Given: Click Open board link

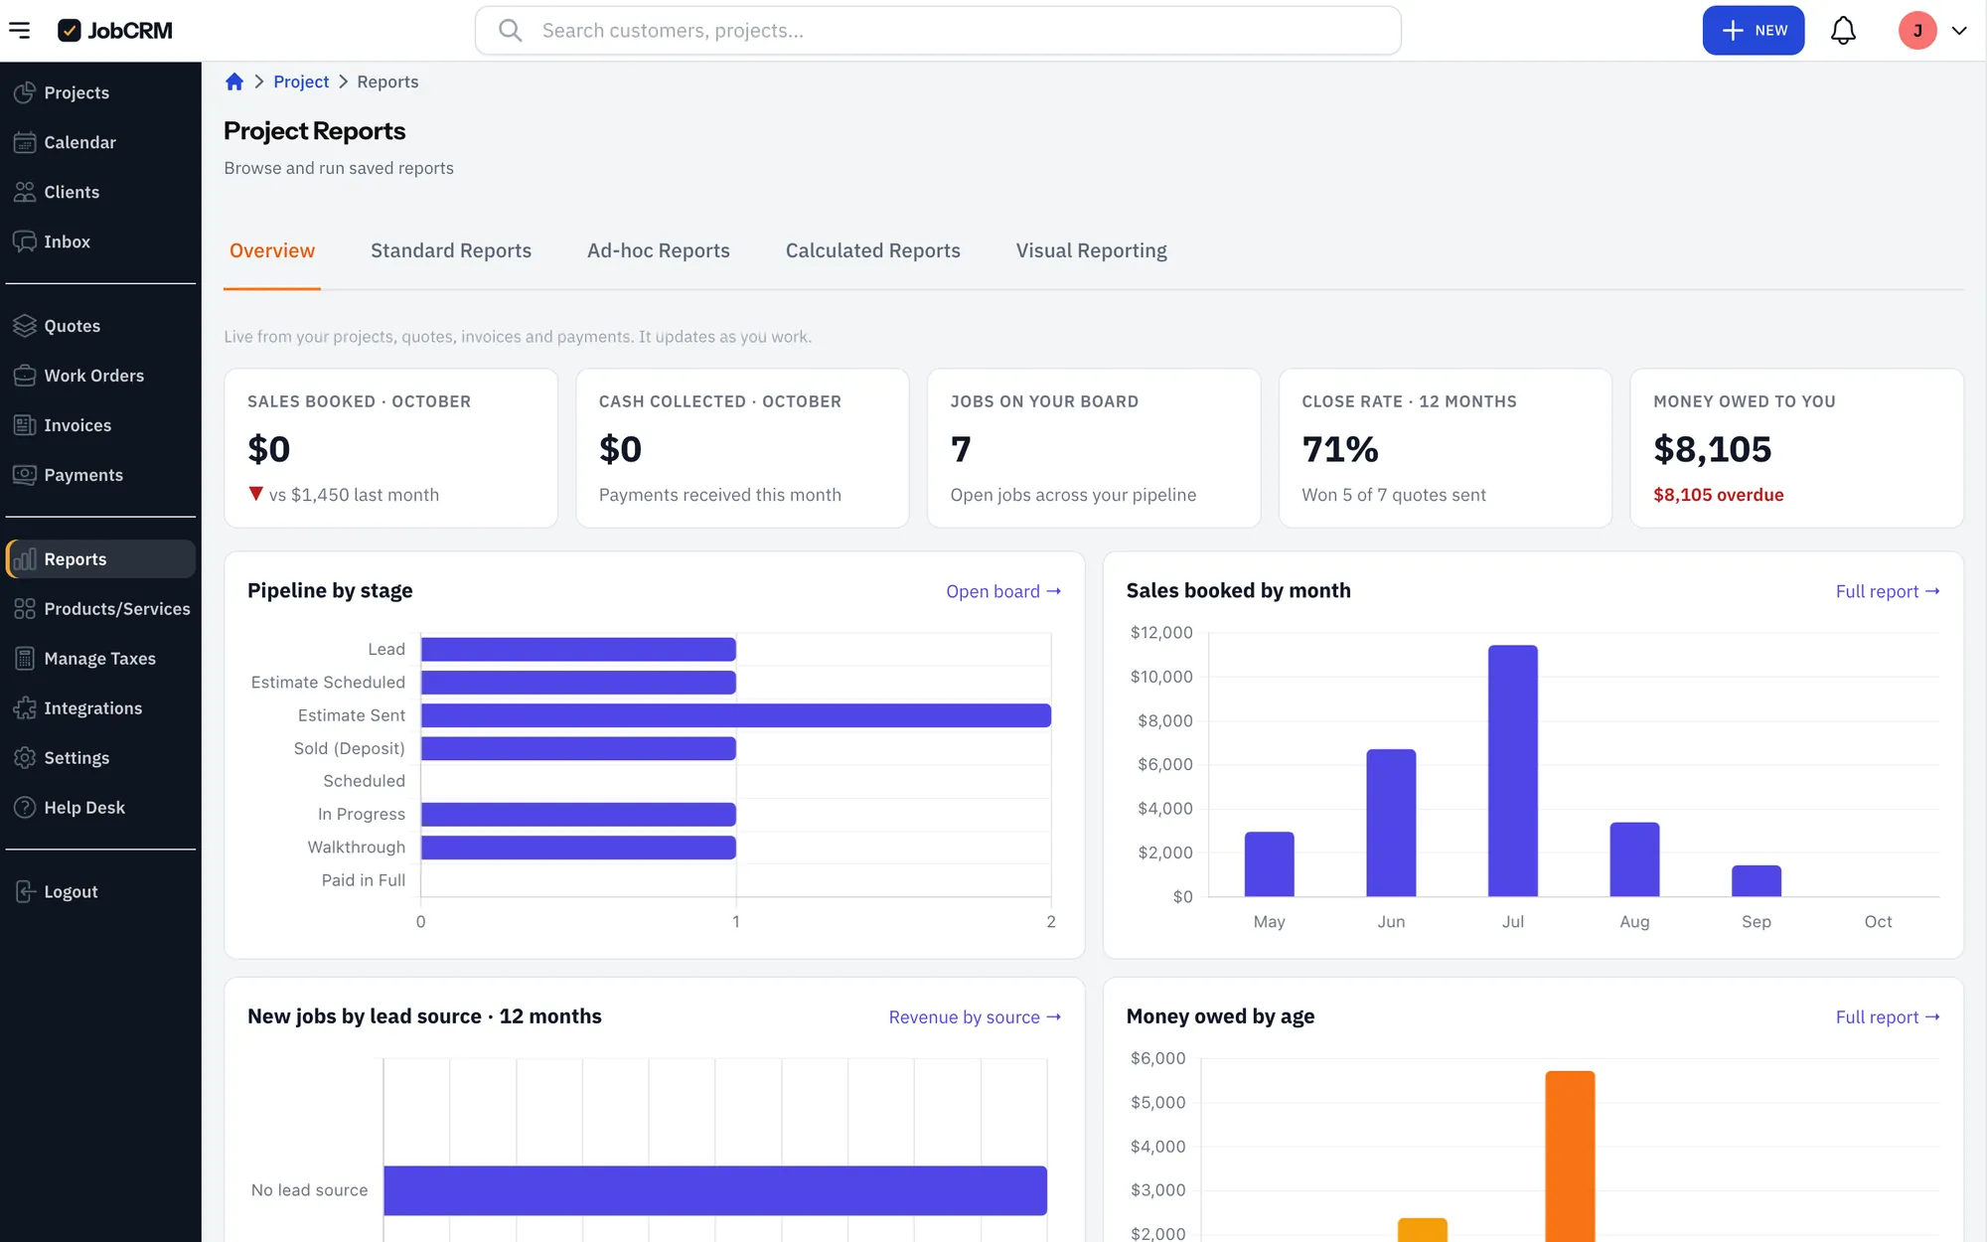Looking at the screenshot, I should 1003,591.
